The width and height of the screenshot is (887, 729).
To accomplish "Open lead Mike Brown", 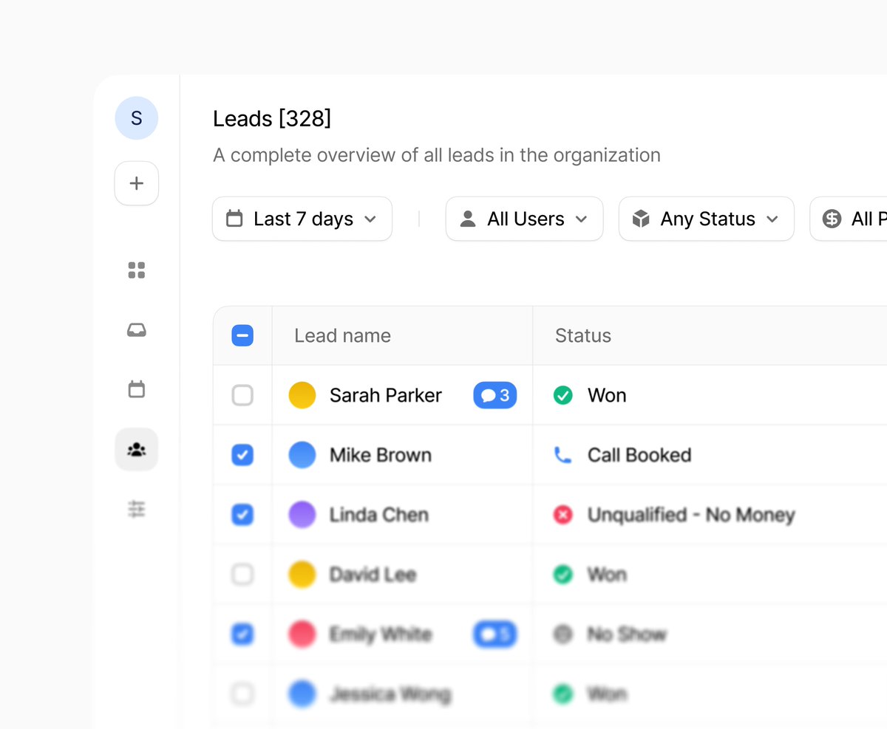I will (x=381, y=455).
